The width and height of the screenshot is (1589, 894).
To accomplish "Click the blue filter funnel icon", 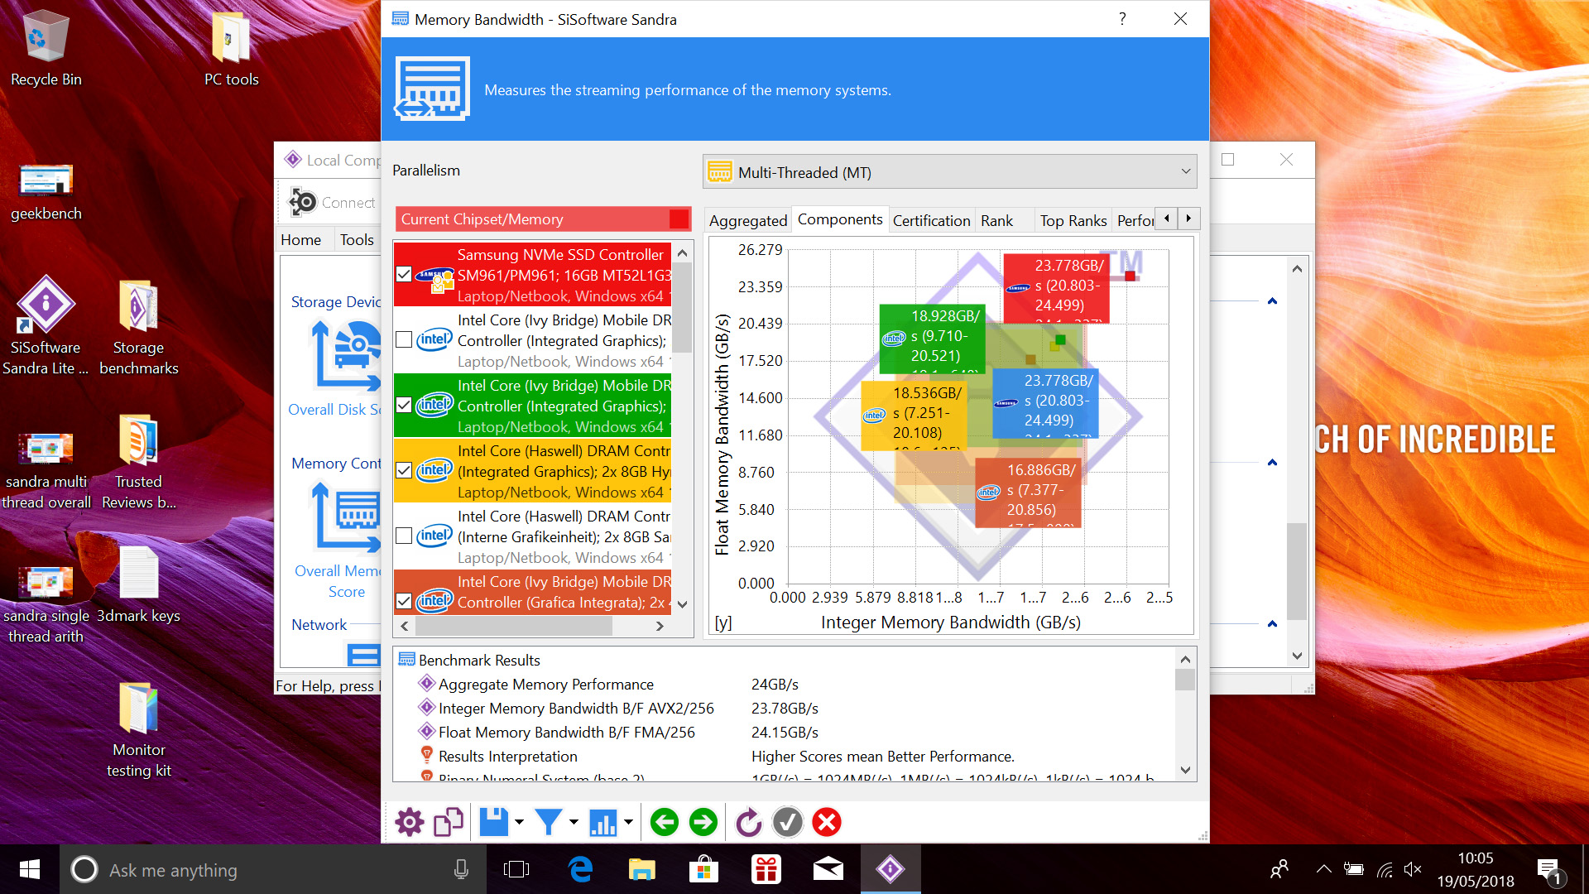I will [548, 822].
